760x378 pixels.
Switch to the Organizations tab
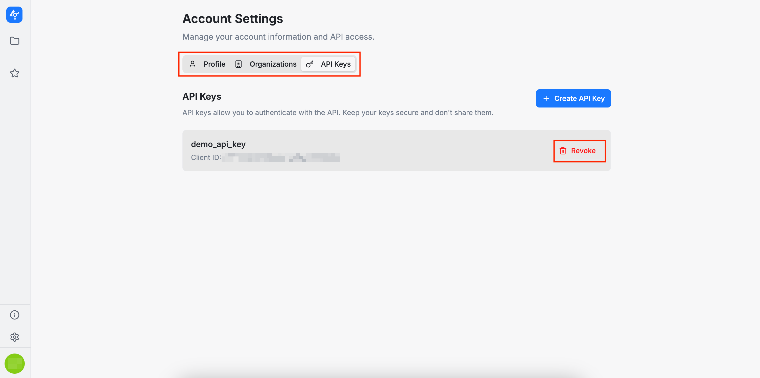273,64
